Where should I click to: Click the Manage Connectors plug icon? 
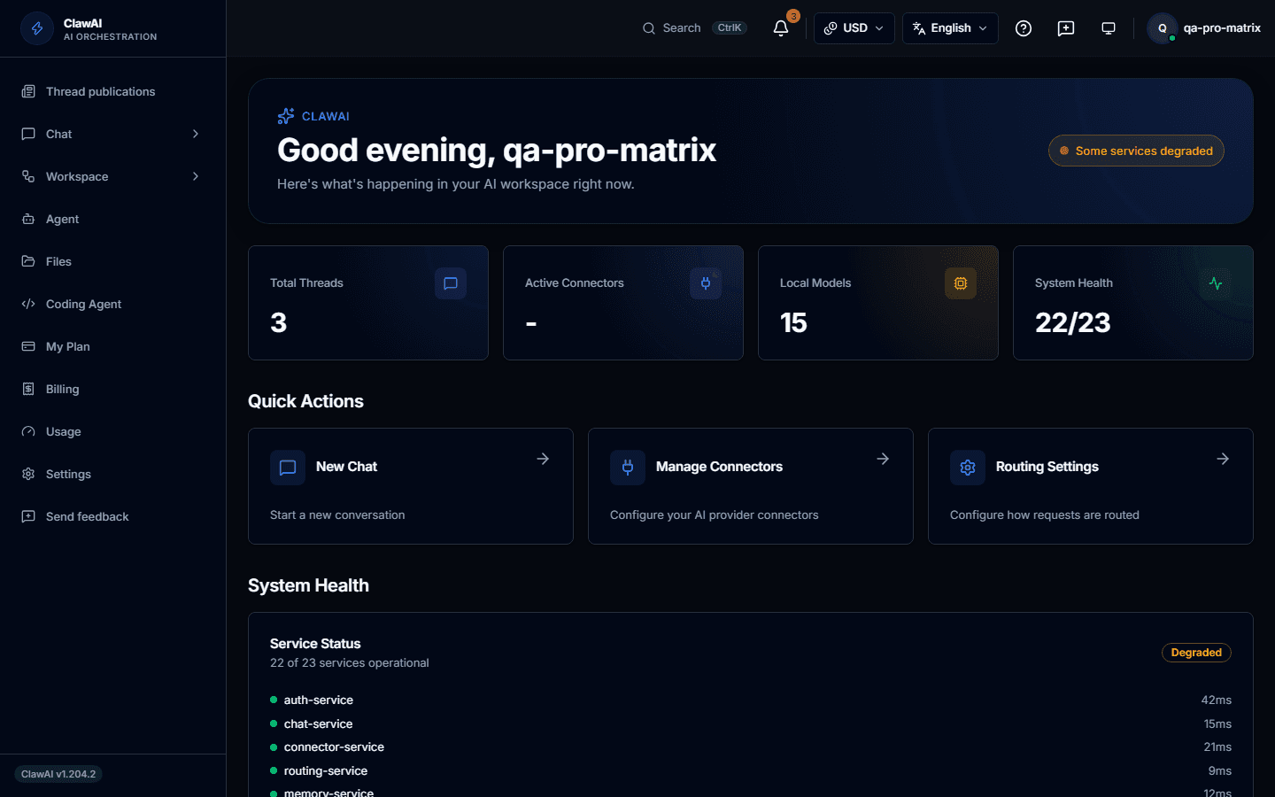tap(628, 468)
